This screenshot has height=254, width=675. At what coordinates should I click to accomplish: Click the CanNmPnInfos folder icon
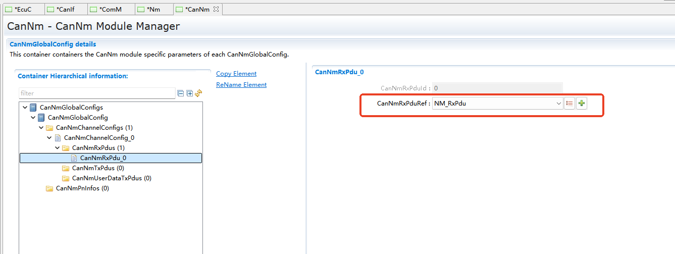click(49, 188)
